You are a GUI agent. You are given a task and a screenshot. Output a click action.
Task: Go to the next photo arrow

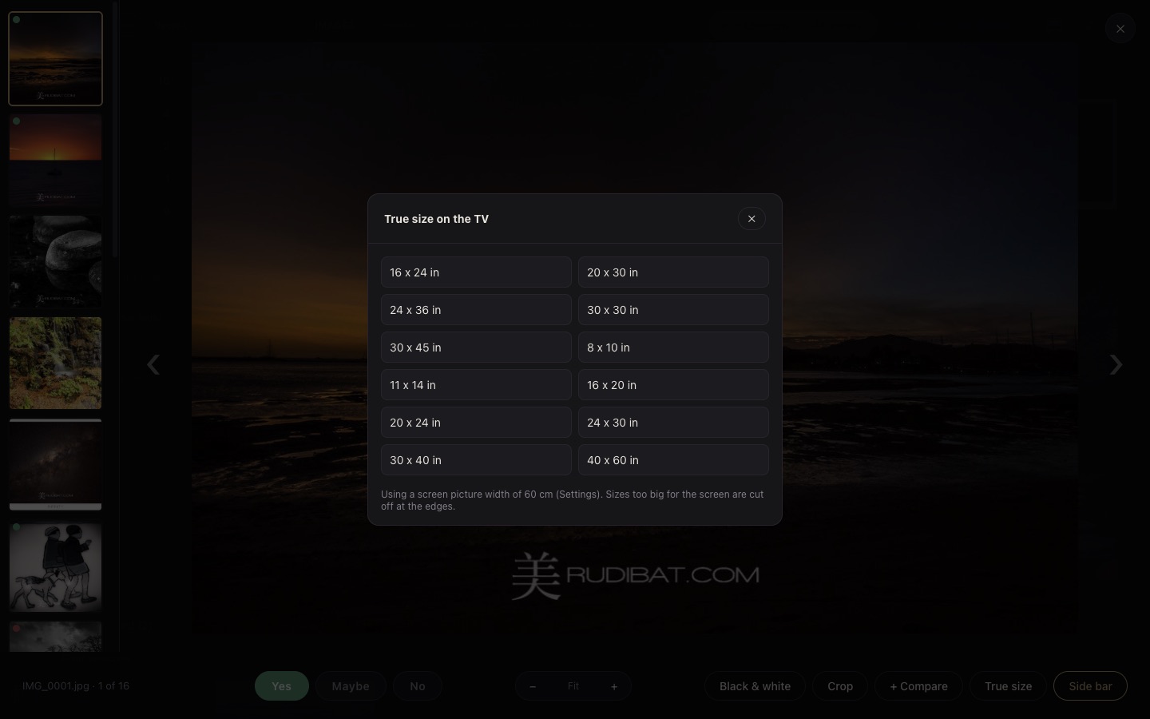tap(1116, 365)
